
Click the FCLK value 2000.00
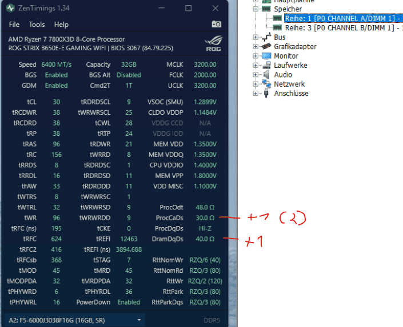coord(205,75)
